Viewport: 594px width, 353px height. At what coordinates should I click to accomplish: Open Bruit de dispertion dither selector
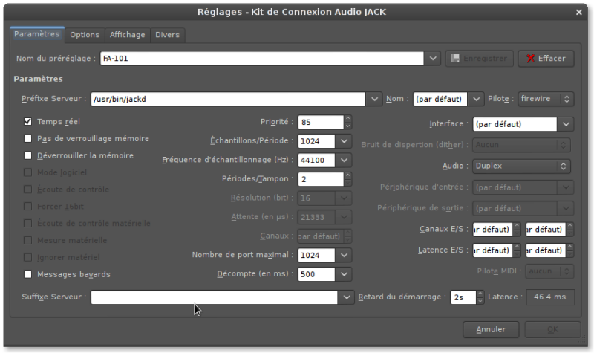(522, 145)
